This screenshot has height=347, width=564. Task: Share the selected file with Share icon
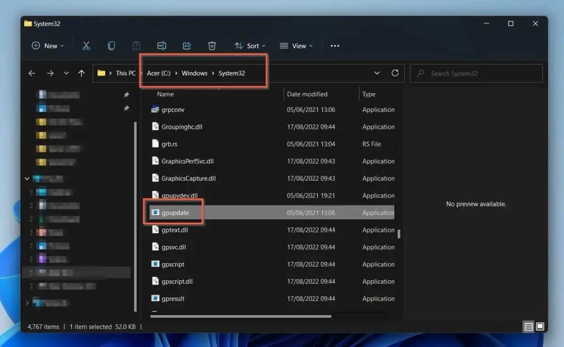pyautogui.click(x=187, y=46)
